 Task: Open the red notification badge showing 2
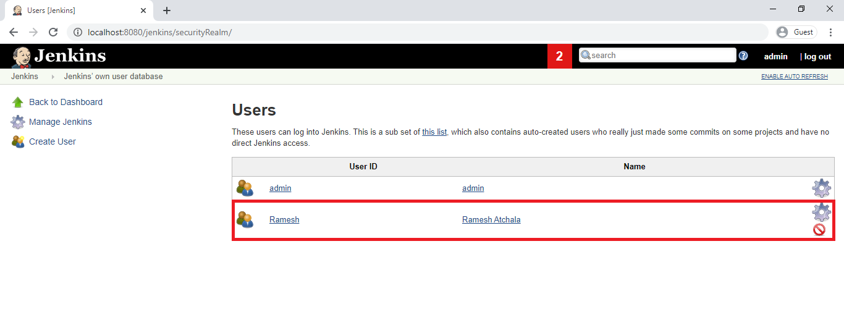tap(560, 56)
